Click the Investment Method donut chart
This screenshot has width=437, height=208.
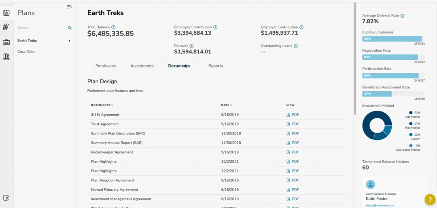(x=377, y=126)
